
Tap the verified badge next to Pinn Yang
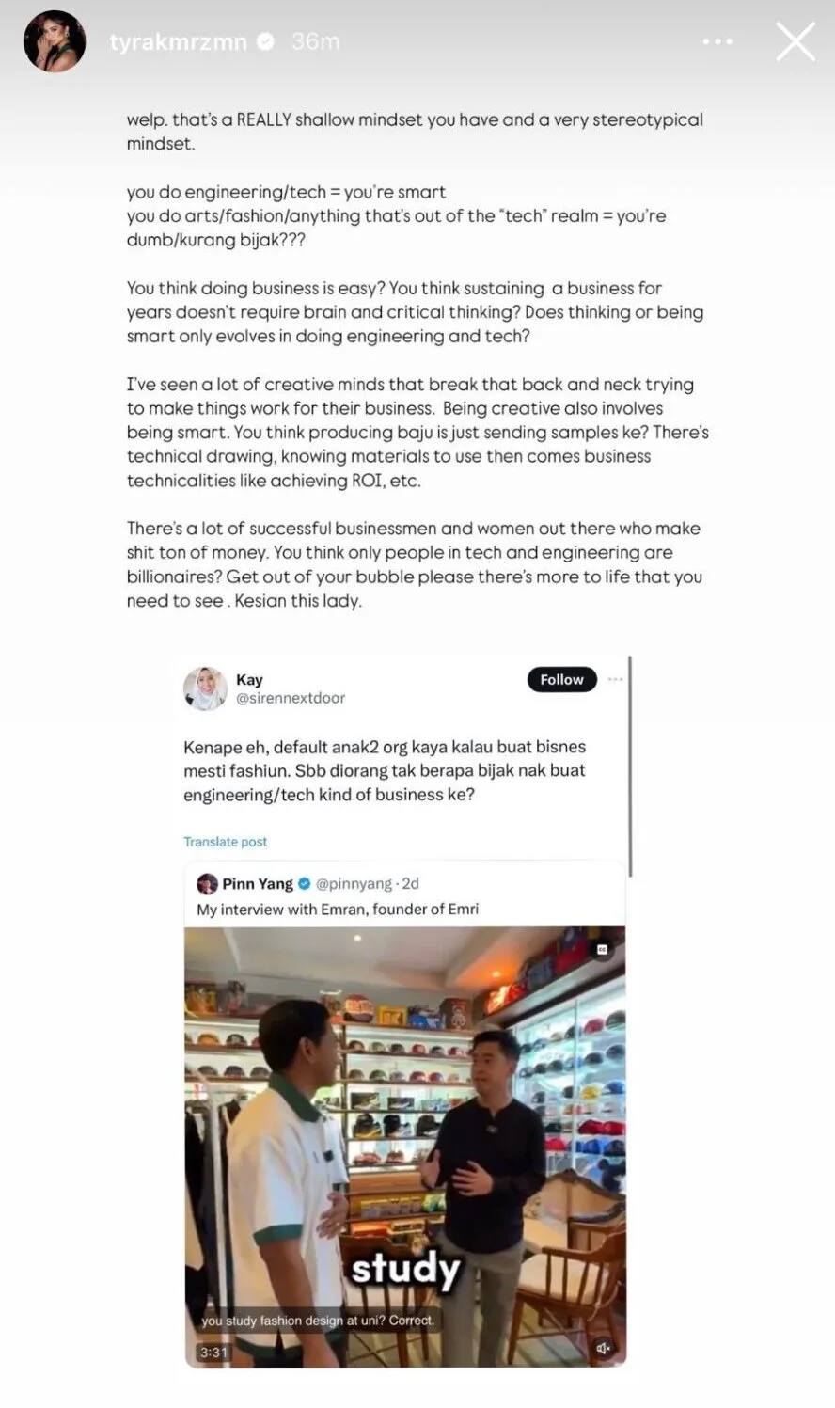304,884
